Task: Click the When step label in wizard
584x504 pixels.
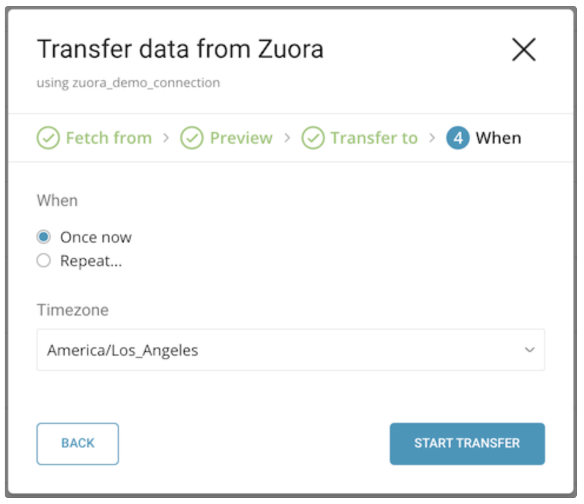Action: point(498,138)
